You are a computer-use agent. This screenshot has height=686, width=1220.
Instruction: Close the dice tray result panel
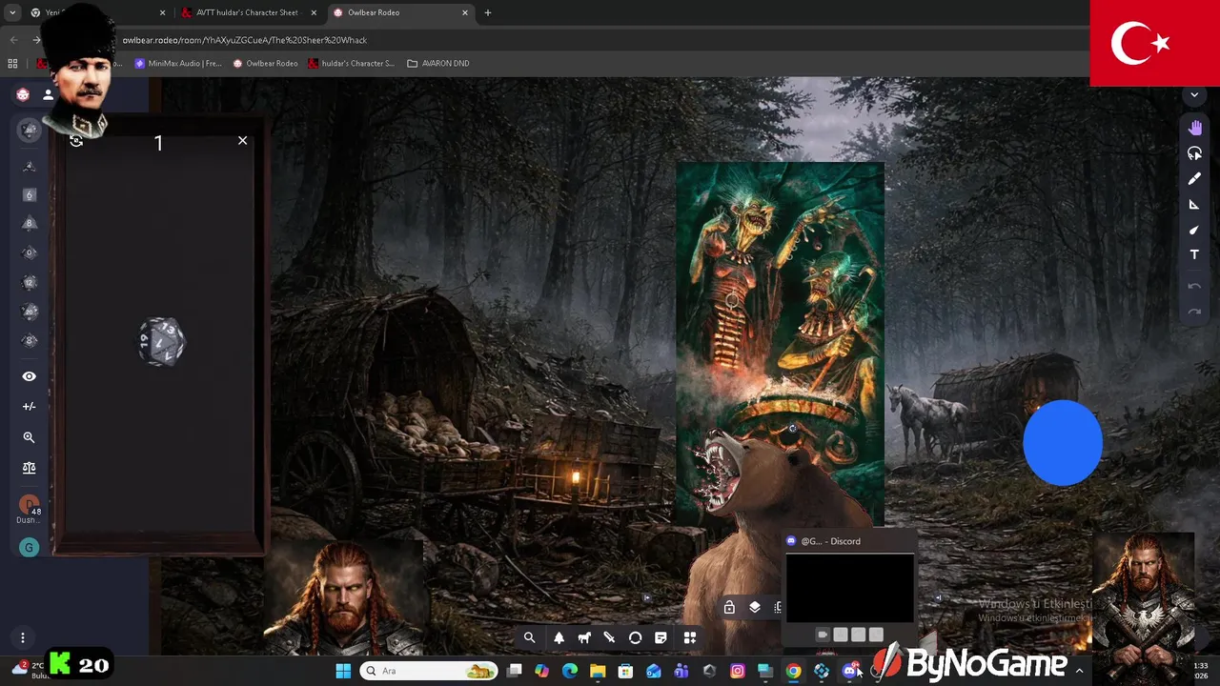point(242,140)
